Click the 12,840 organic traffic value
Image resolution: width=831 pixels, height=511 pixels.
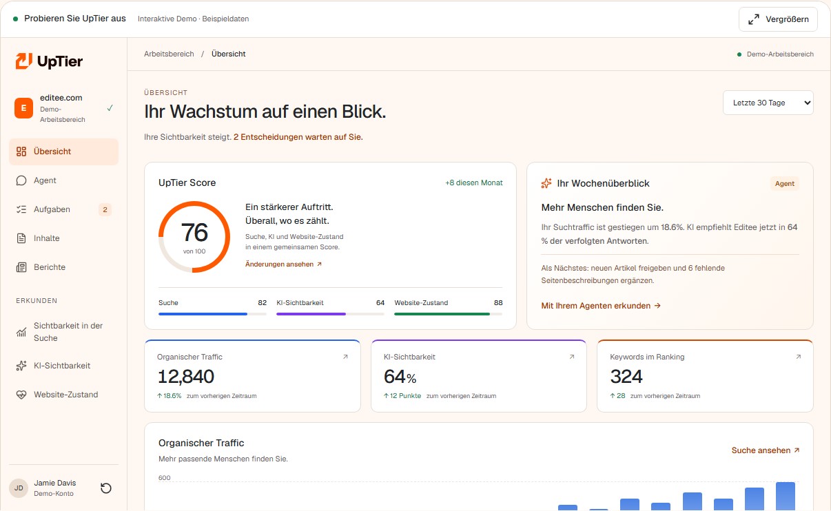tap(186, 377)
